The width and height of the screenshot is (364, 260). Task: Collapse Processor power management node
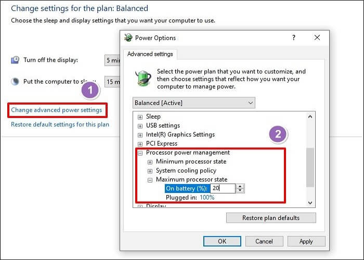point(140,153)
